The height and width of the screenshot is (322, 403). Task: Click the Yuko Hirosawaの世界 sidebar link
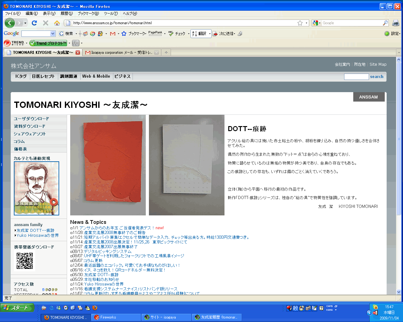[37, 235]
